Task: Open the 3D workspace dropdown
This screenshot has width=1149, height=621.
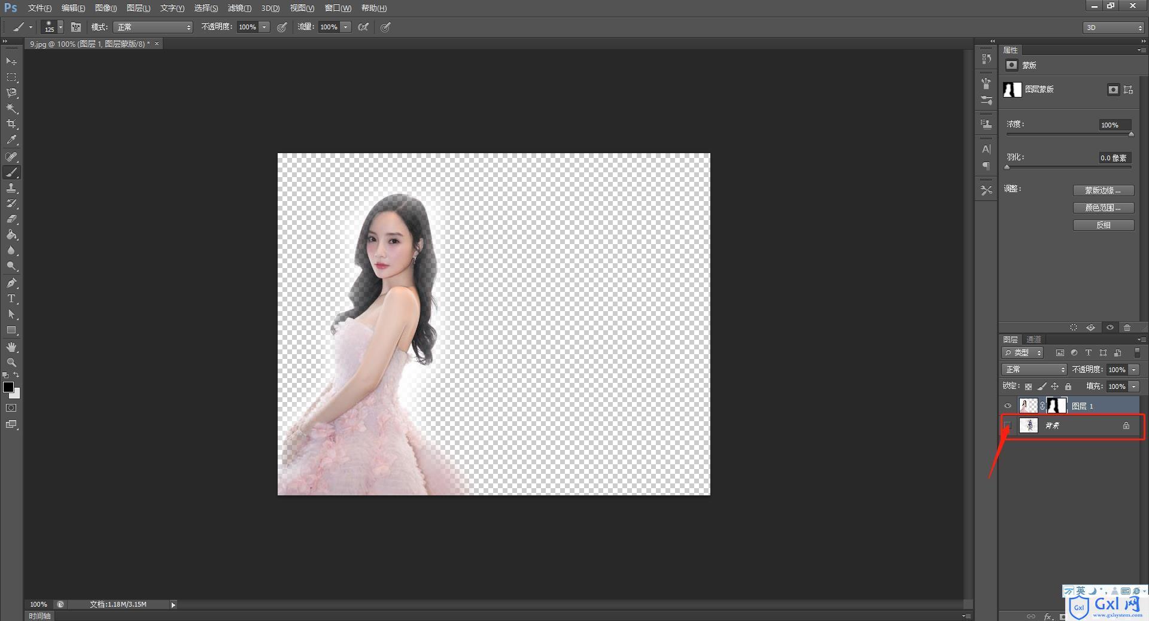Action: [1114, 28]
